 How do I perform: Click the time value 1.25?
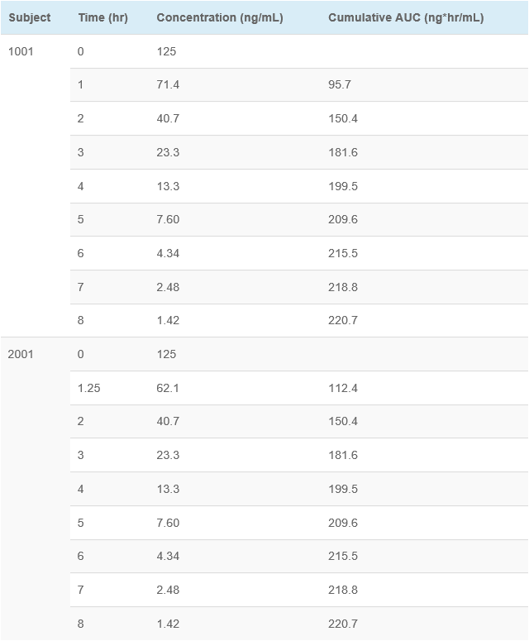coord(89,388)
